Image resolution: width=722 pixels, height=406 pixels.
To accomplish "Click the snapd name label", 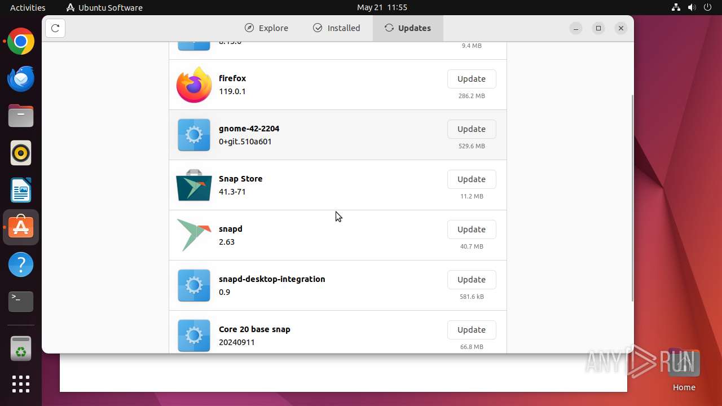I will pos(230,229).
